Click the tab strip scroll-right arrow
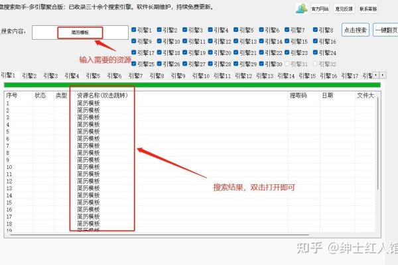 click(383, 76)
